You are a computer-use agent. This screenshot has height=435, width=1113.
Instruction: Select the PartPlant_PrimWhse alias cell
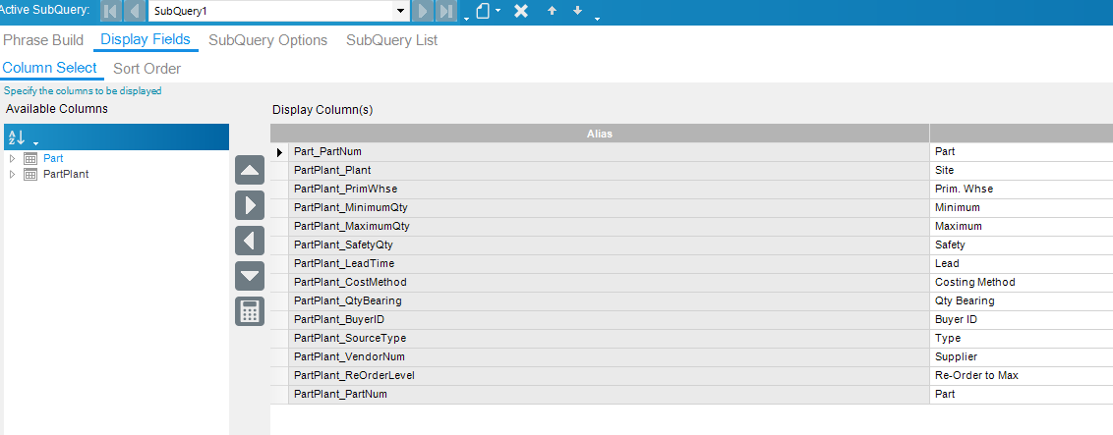point(609,190)
